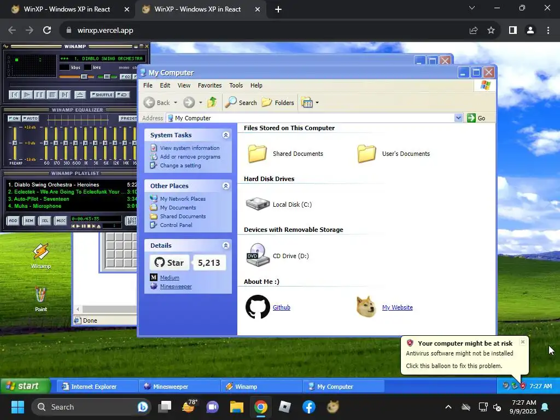Click Winamp's Eject (open file) button
The width and height of the screenshot is (560, 420).
pos(80,95)
